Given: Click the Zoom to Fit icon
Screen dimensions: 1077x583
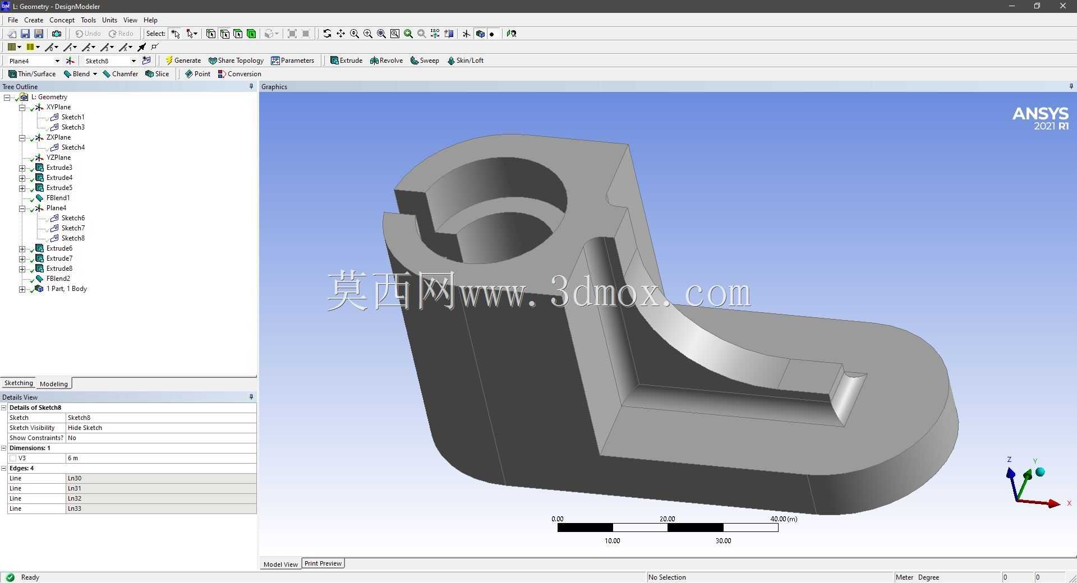Looking at the screenshot, I should coord(381,34).
